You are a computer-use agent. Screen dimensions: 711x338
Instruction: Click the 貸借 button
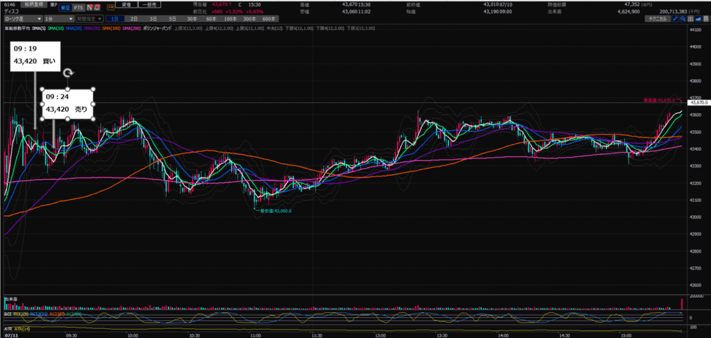pos(126,4)
